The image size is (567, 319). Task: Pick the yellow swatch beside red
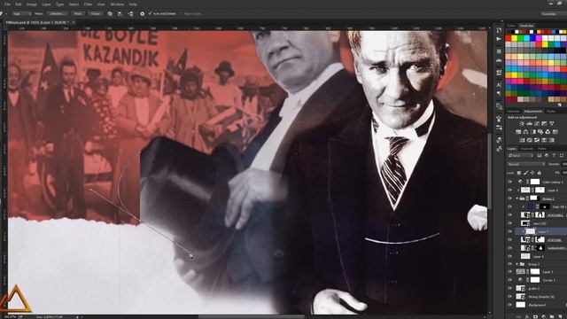(515, 38)
